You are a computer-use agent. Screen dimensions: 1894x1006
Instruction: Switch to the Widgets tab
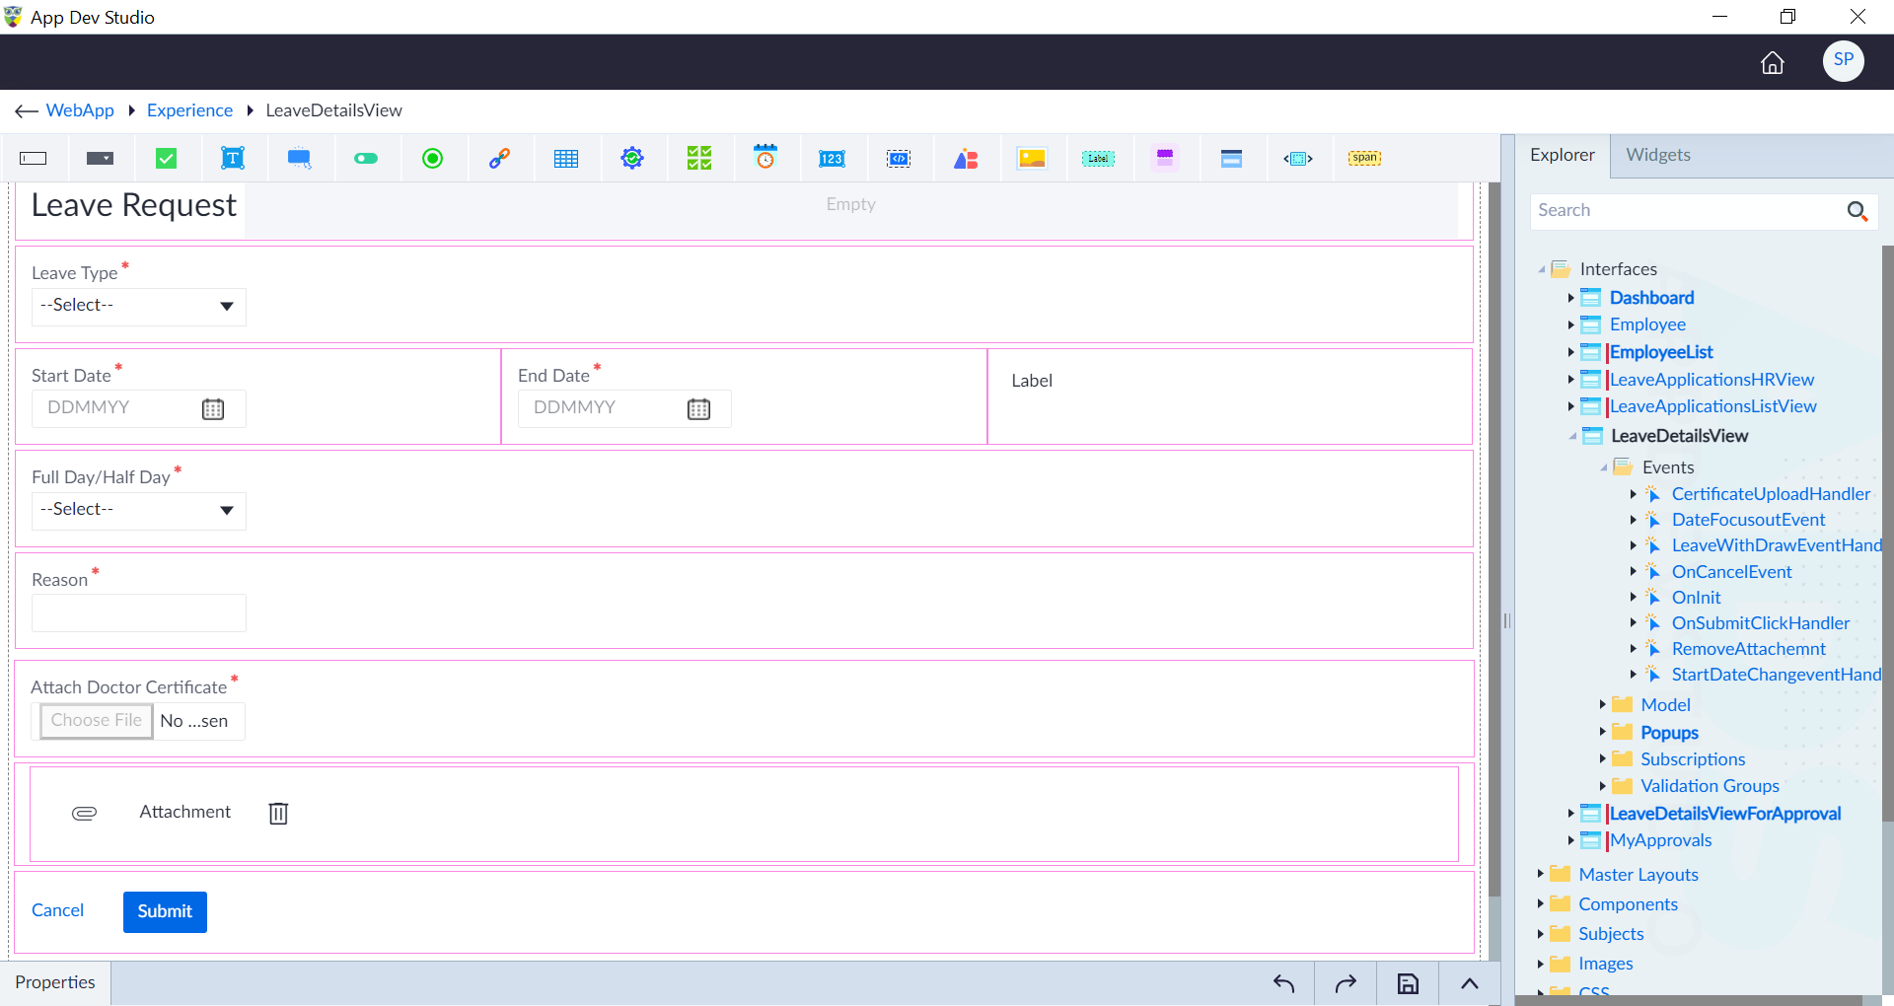1658,155
